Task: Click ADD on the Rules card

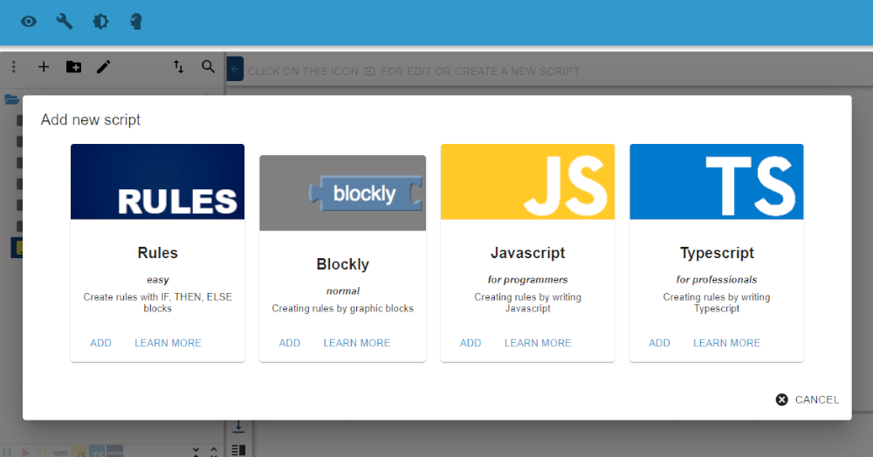Action: point(100,343)
